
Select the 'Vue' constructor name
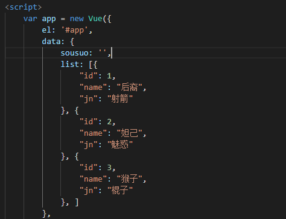(x=95, y=19)
